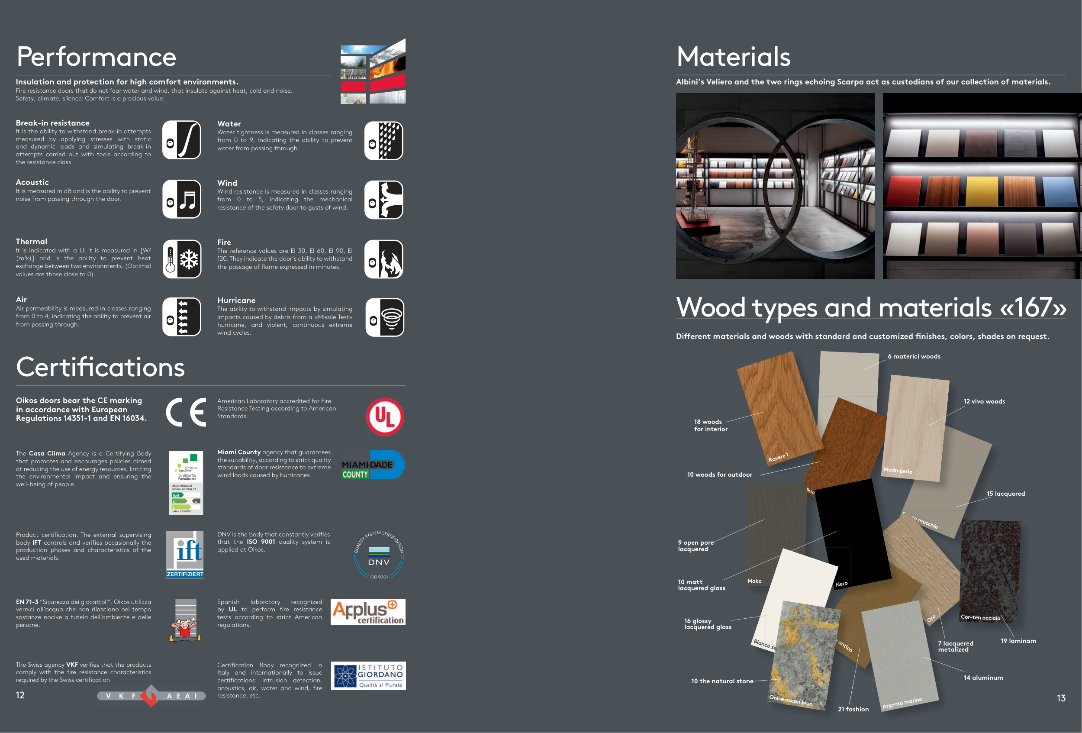Image resolution: width=1082 pixels, height=733 pixels.
Task: Click the Water raindrops icon
Action: click(383, 141)
